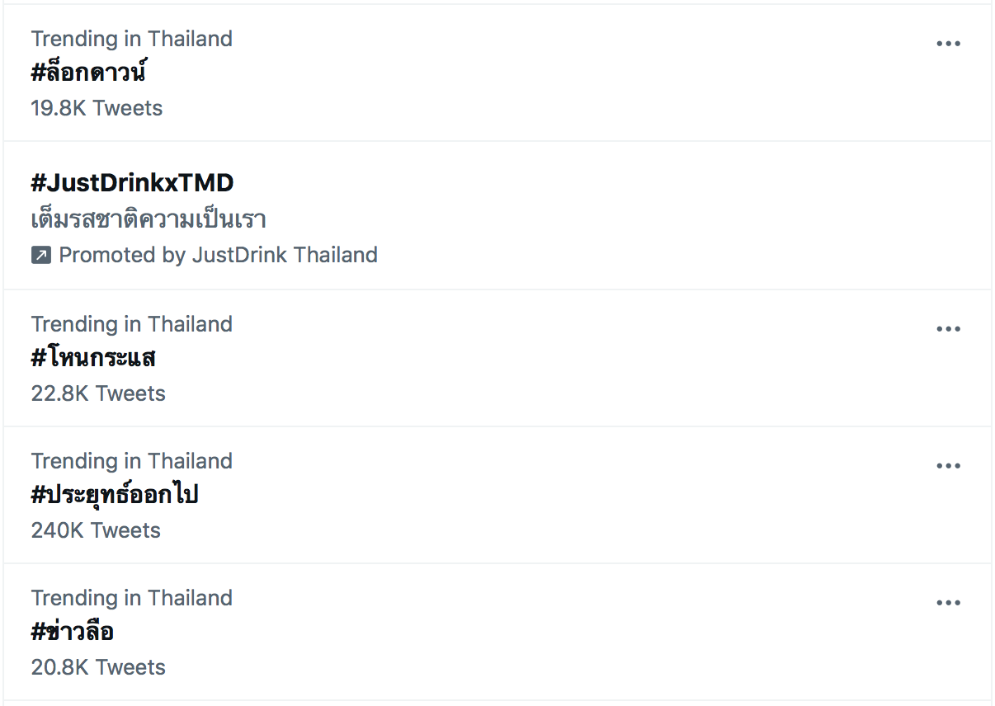Click "Trending in Thailand" above #ประยุทธ์ออกไป
The width and height of the screenshot is (995, 706).
pyautogui.click(x=132, y=461)
